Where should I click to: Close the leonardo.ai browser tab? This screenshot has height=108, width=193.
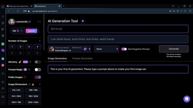coord(59,6)
